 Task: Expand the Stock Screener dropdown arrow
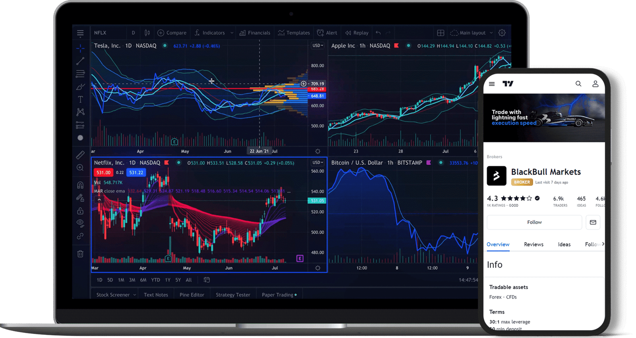134,295
